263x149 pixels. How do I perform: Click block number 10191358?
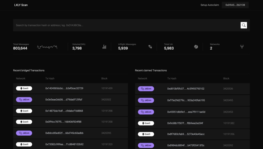pos(107,122)
